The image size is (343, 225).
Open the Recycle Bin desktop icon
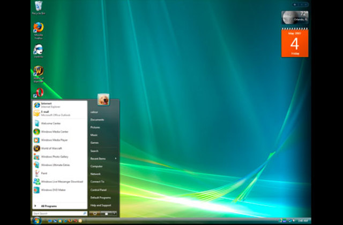click(x=39, y=8)
